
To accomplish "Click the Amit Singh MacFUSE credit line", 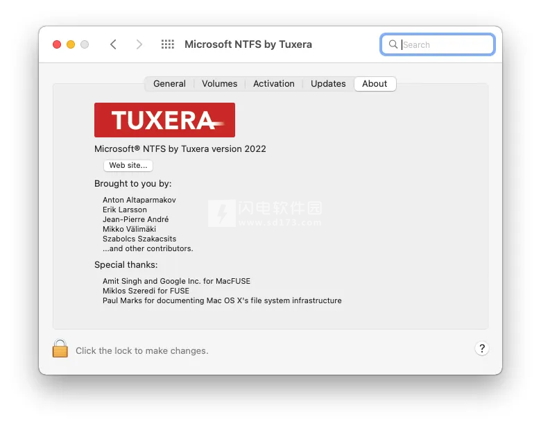I will pyautogui.click(x=176, y=281).
